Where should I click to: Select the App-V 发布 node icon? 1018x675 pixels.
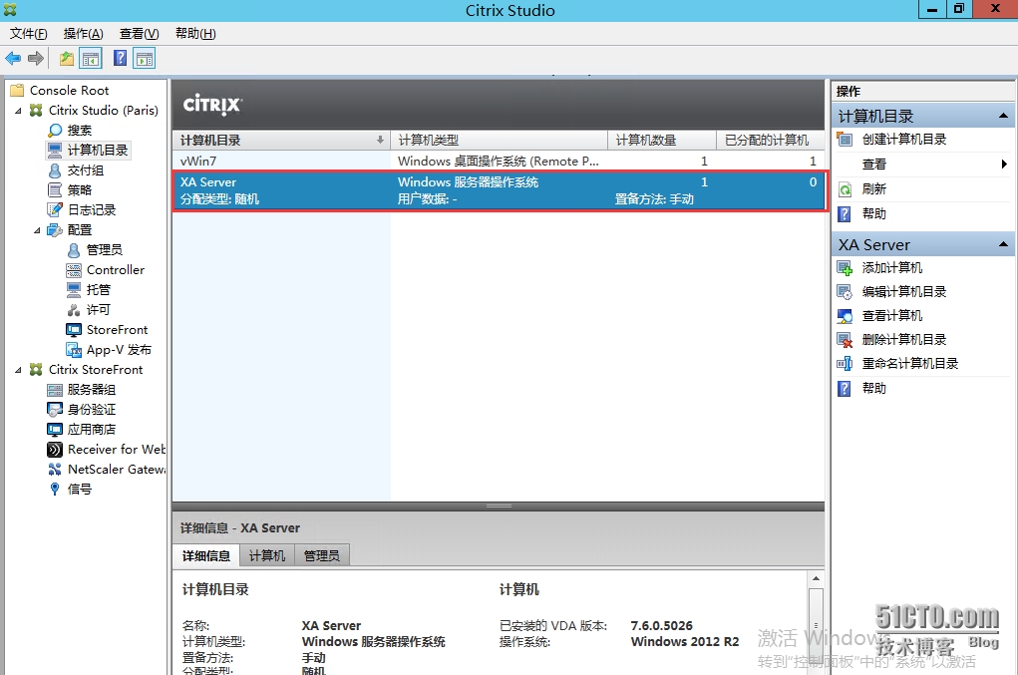pos(74,350)
